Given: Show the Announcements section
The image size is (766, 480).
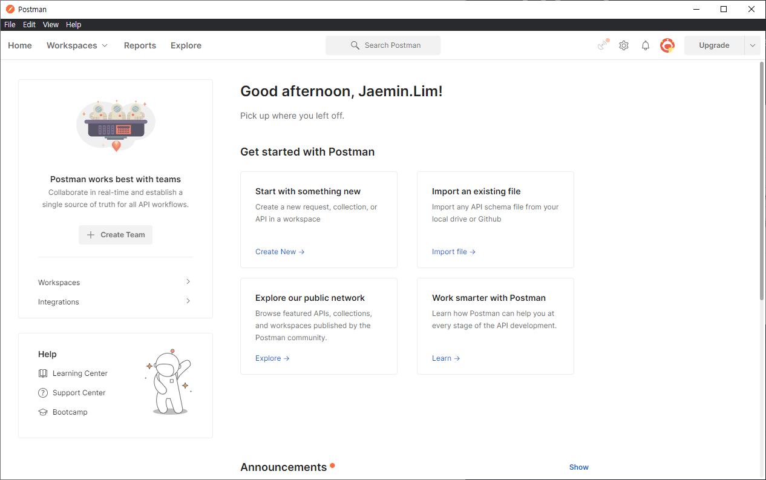Looking at the screenshot, I should click(579, 467).
